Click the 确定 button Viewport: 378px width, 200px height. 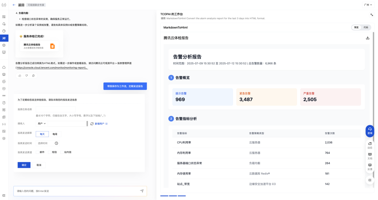24,165
